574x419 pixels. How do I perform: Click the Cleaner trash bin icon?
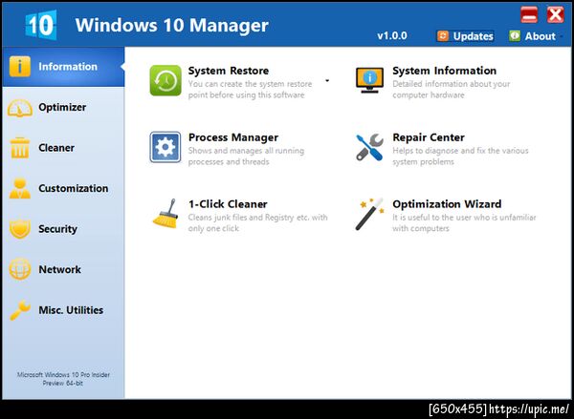(x=20, y=148)
